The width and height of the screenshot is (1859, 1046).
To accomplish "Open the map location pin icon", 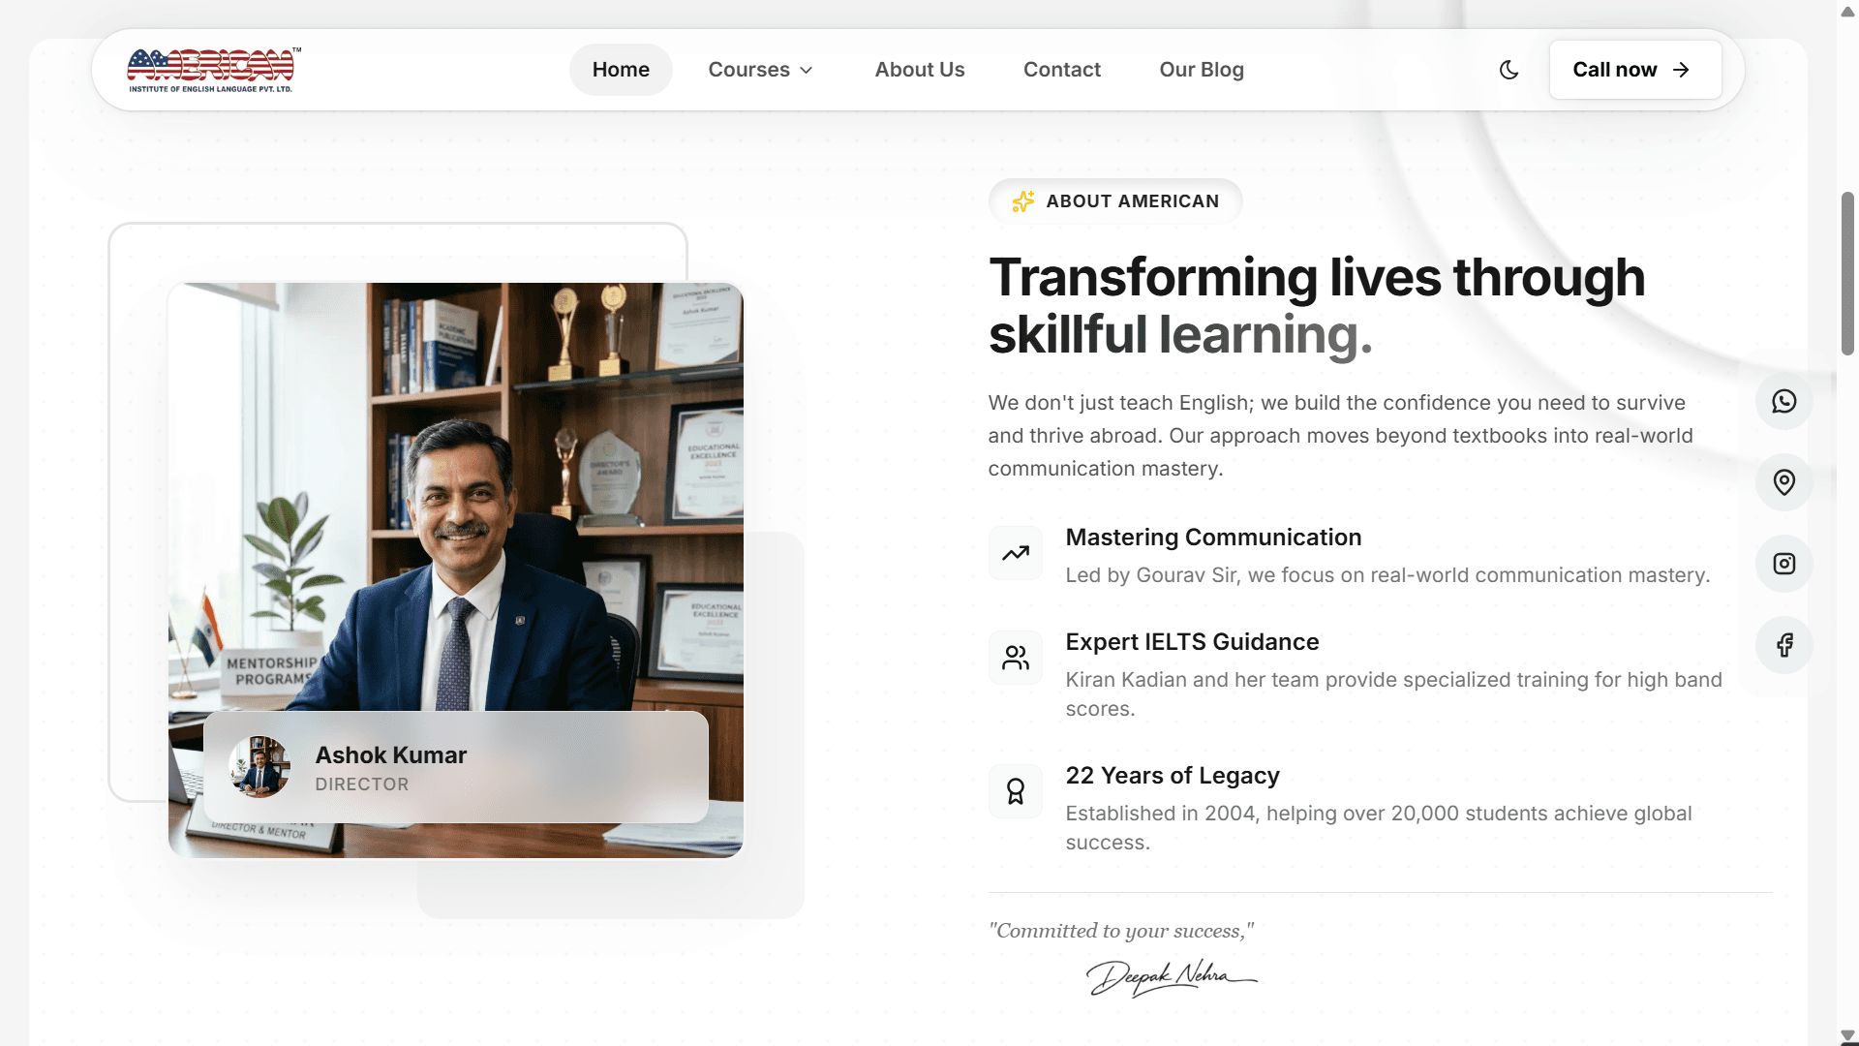I will click(x=1783, y=482).
